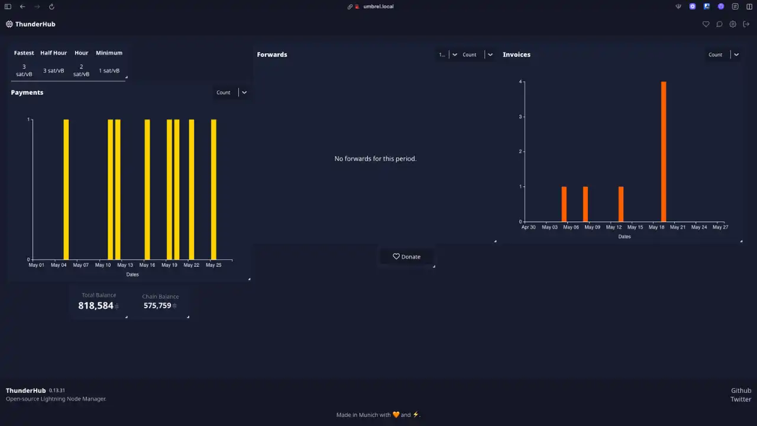Open the Github link in the footer

point(741,390)
